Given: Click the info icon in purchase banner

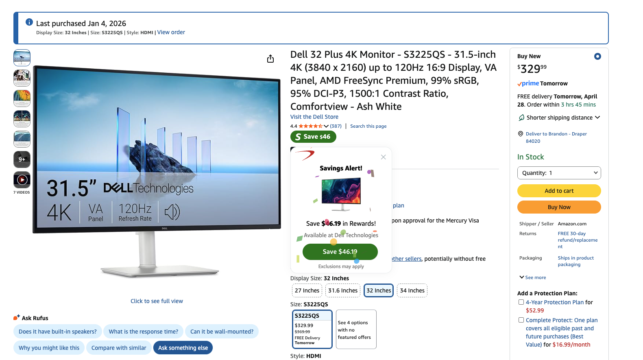Looking at the screenshot, I should click(29, 22).
